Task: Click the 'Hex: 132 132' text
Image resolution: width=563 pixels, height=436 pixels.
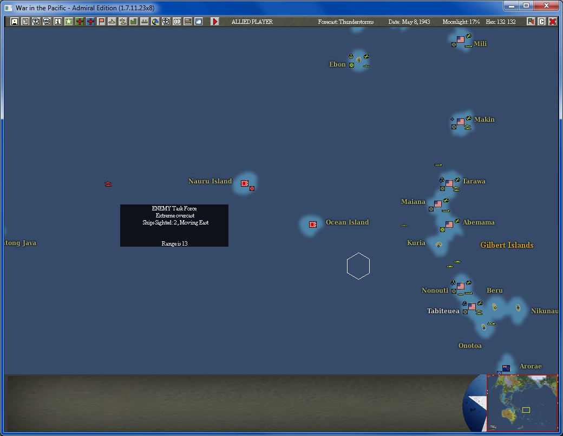Action: (501, 22)
